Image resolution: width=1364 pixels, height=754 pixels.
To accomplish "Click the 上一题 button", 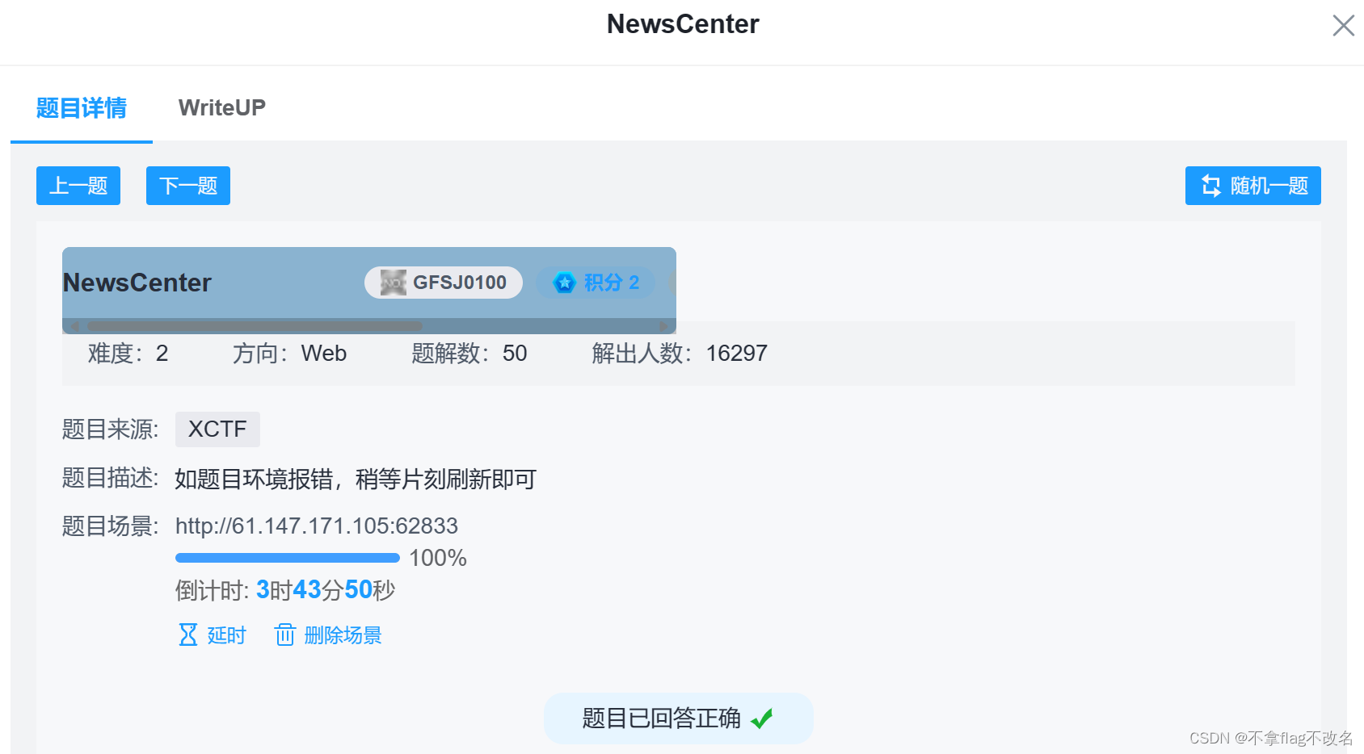I will tap(78, 185).
